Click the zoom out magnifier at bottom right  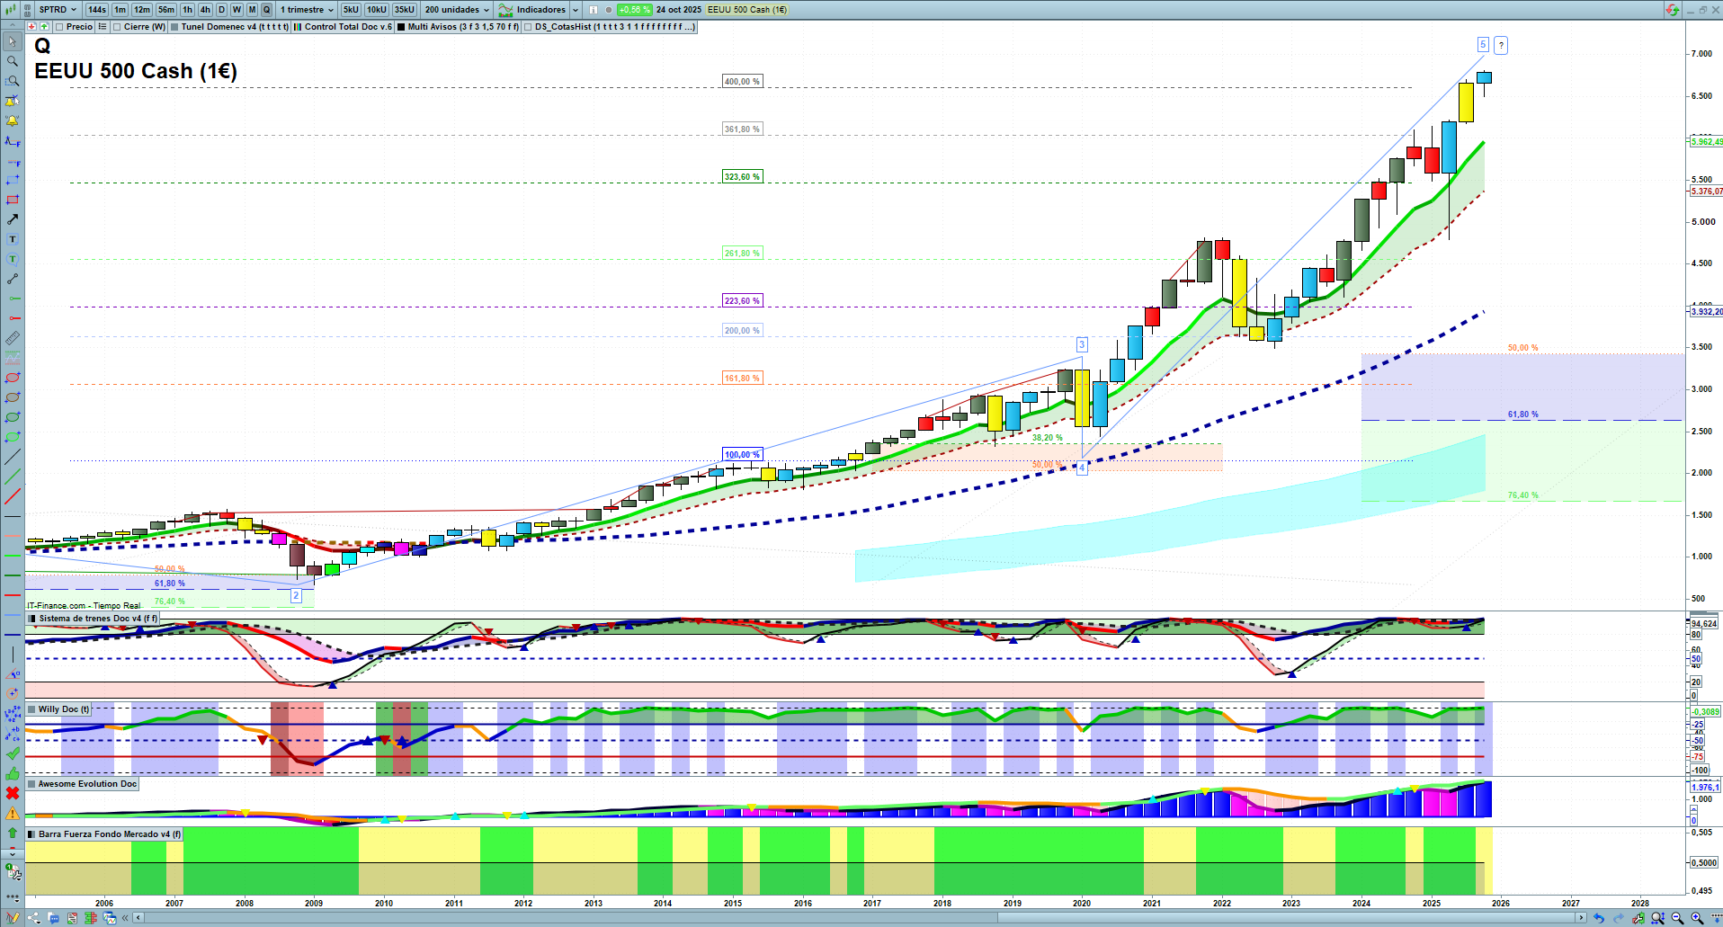pos(1677,918)
